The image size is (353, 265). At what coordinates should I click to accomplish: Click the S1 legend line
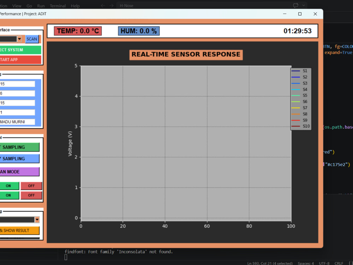pyautogui.click(x=296, y=71)
